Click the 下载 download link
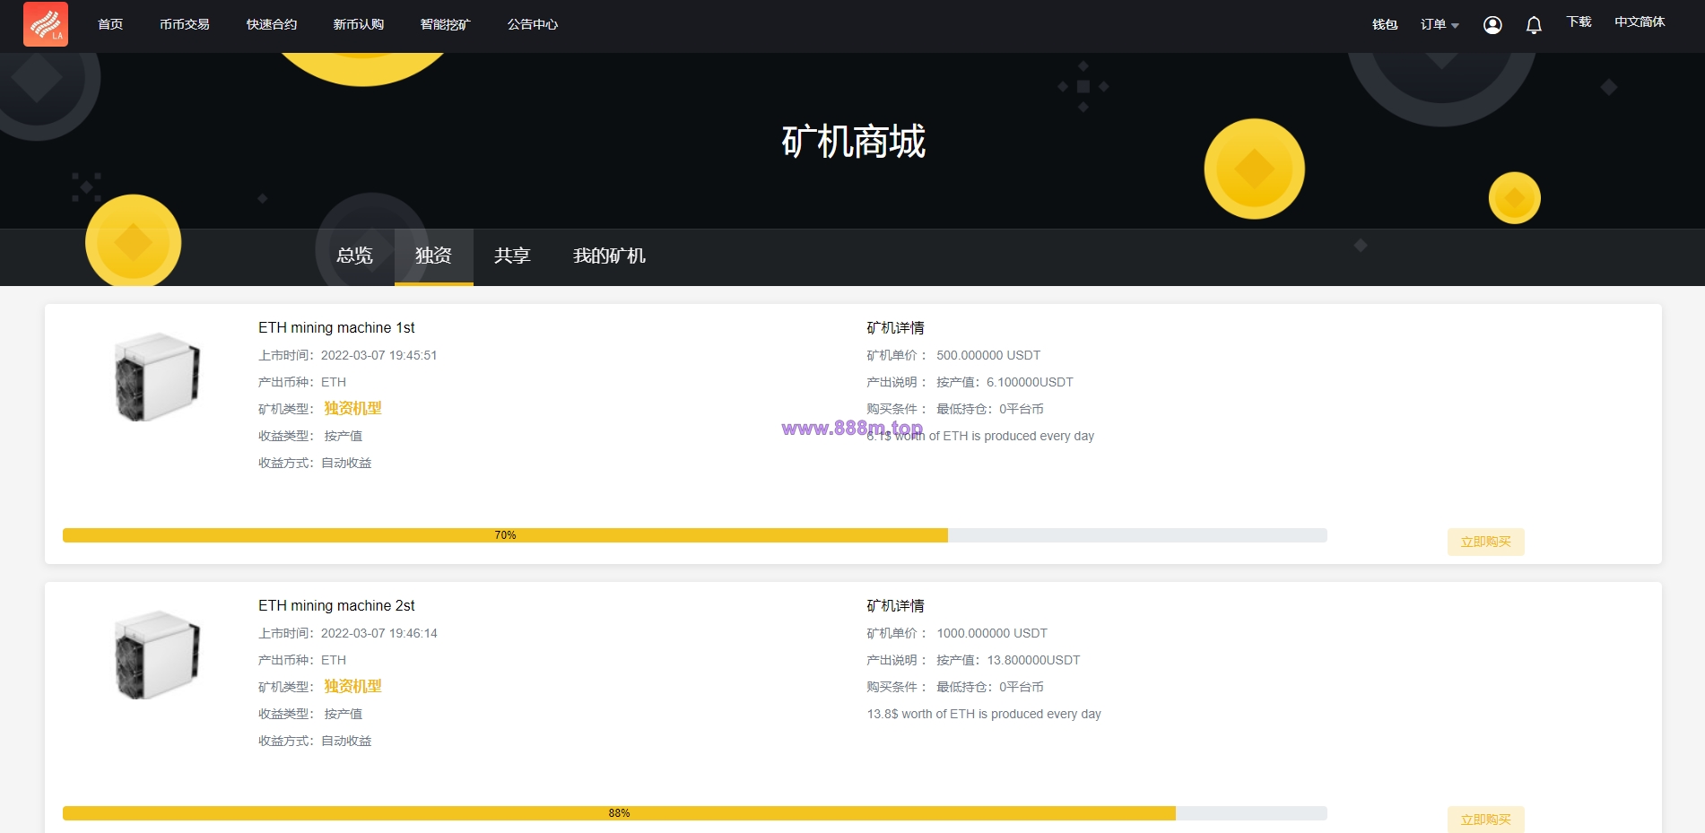 [1579, 22]
